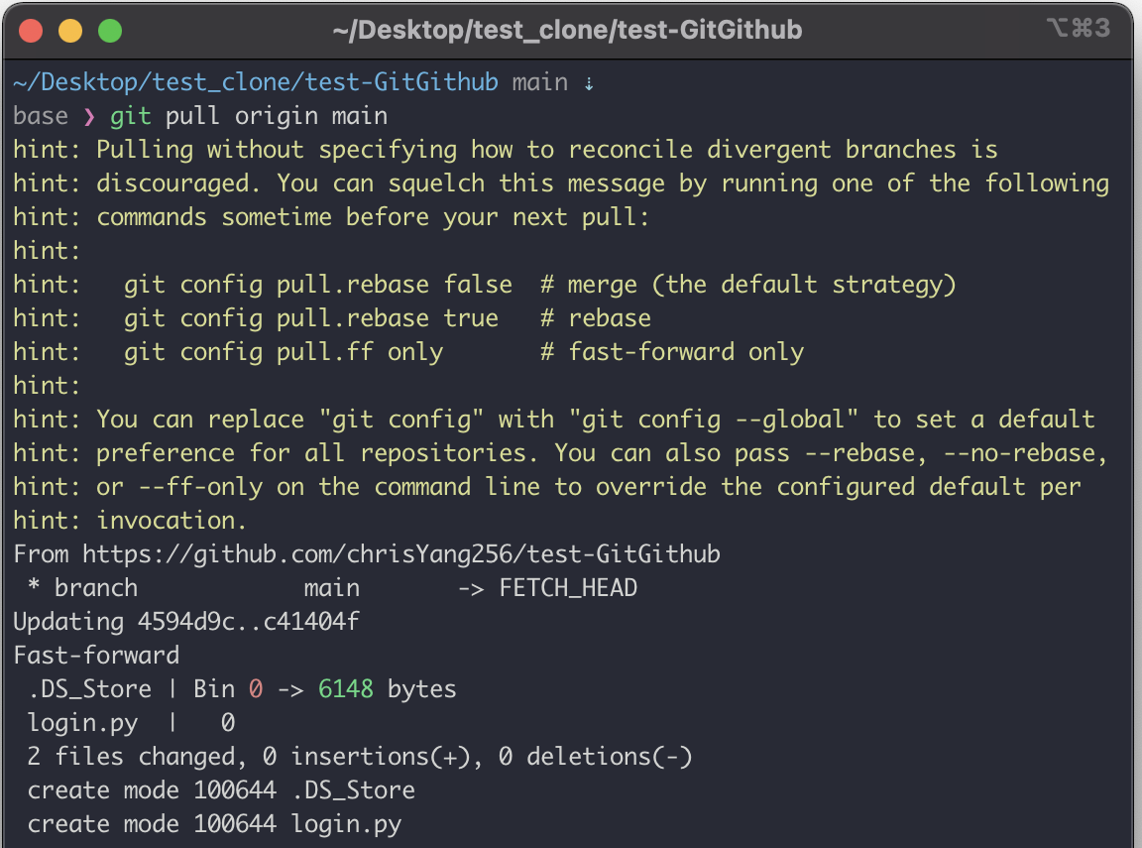1142x848 pixels.
Task: Click the 'main' branch name in prompt
Action: 539,82
